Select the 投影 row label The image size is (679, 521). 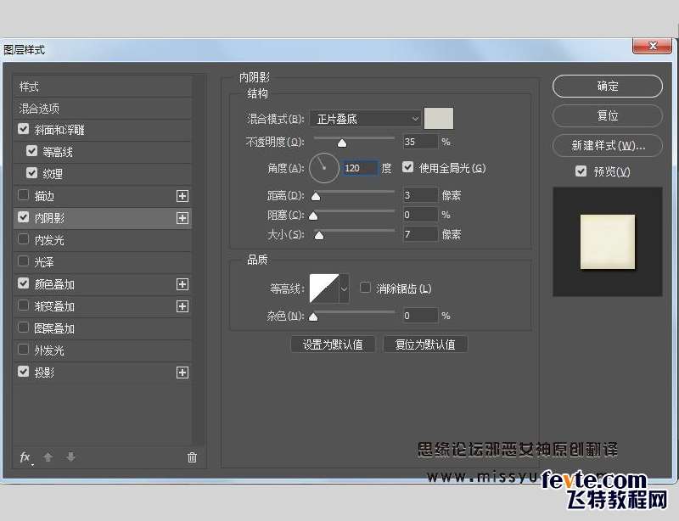pyautogui.click(x=44, y=373)
